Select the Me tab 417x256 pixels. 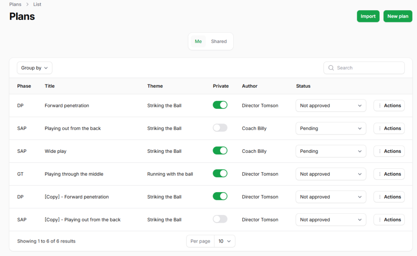click(198, 41)
